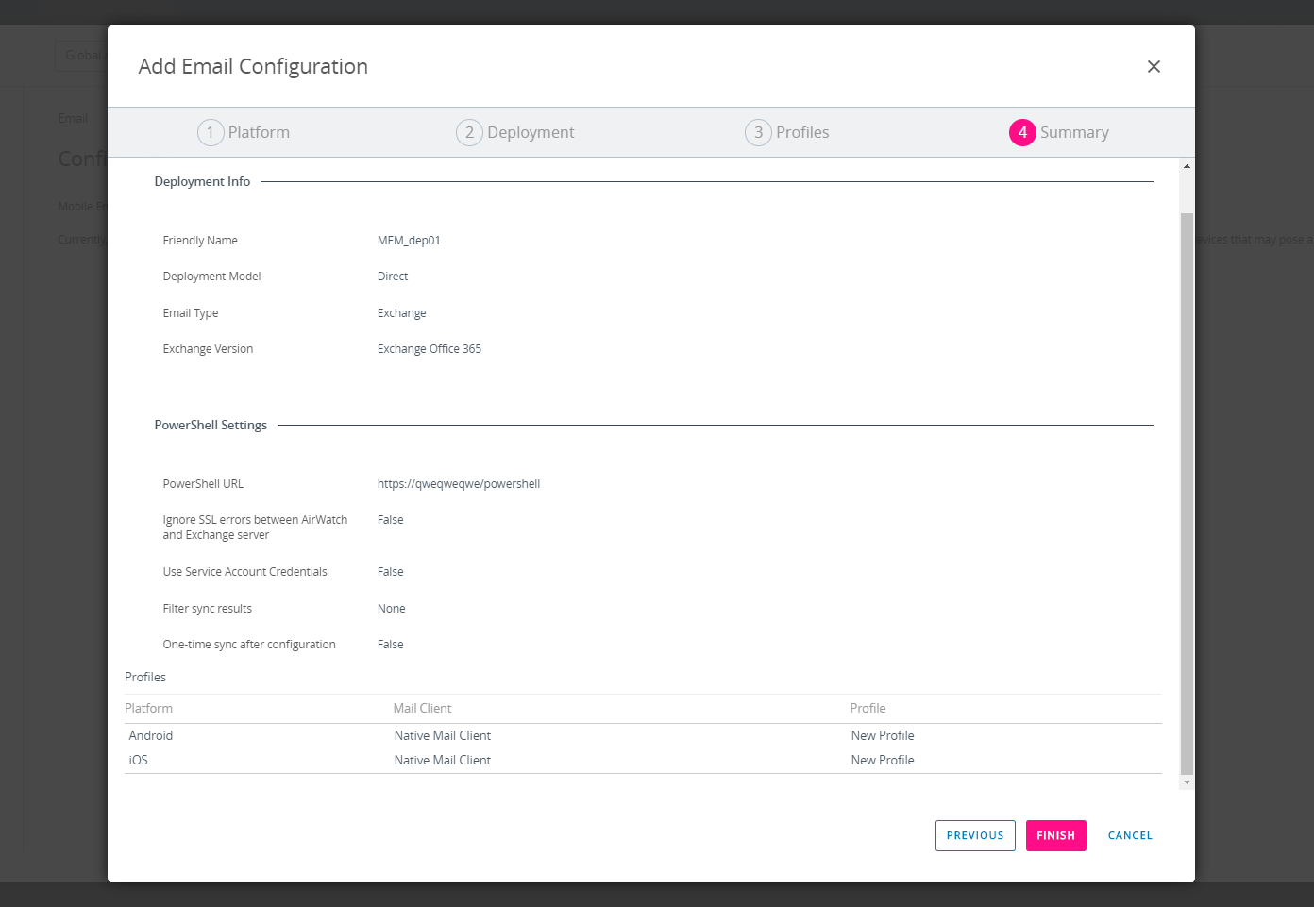1314x907 pixels.
Task: Click the False value for Use Service Account Credentials
Action: click(x=390, y=571)
